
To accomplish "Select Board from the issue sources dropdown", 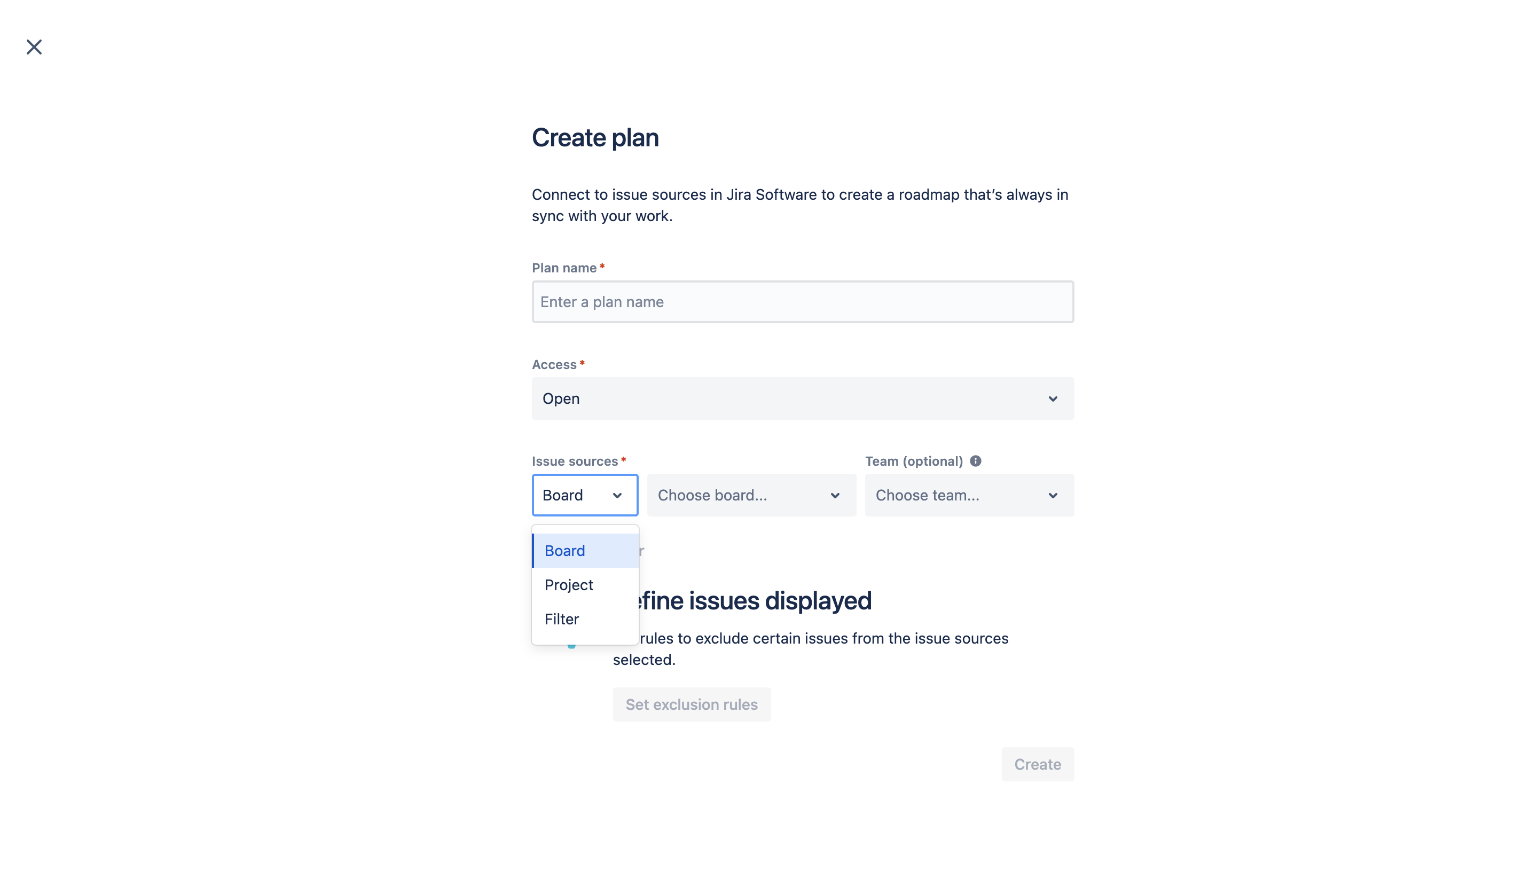I will [584, 550].
